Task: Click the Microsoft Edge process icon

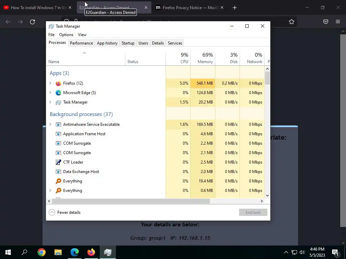Action: (58, 93)
